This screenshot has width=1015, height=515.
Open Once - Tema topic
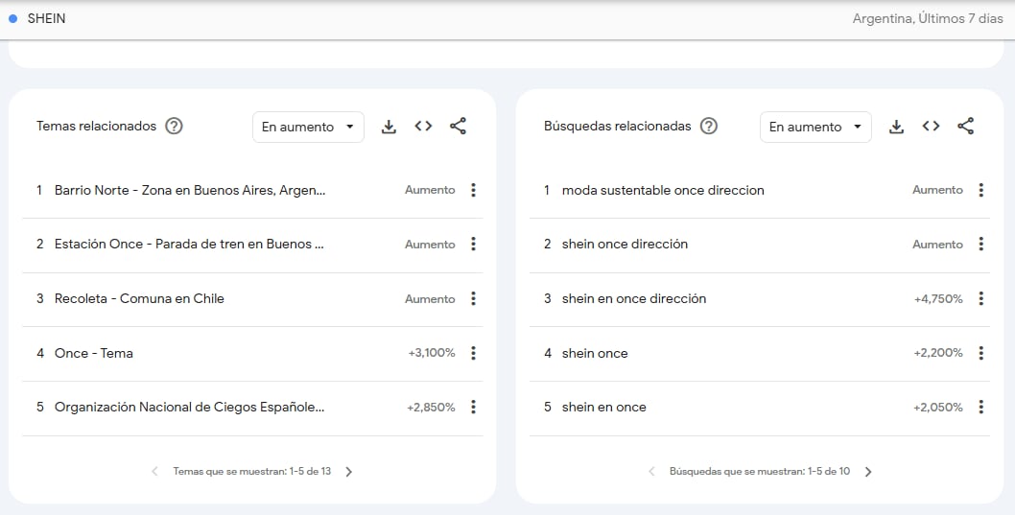click(94, 353)
